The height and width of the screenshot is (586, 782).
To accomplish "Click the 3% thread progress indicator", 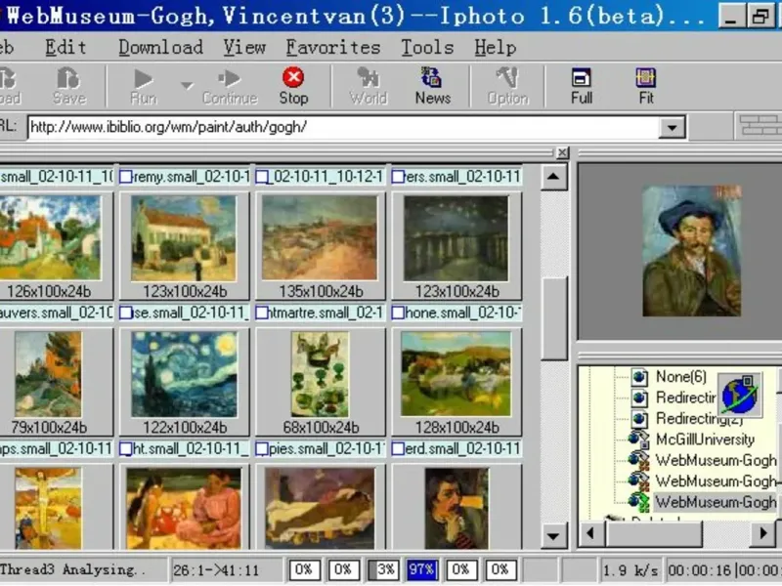I will pyautogui.click(x=382, y=569).
